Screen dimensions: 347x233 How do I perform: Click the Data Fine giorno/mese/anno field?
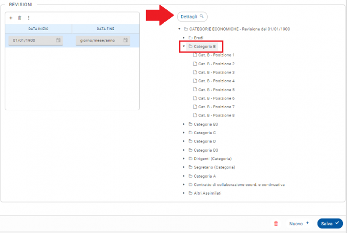[103, 40]
